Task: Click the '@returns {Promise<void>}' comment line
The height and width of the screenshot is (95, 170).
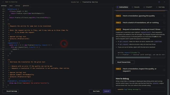Action: [x=19, y=39]
